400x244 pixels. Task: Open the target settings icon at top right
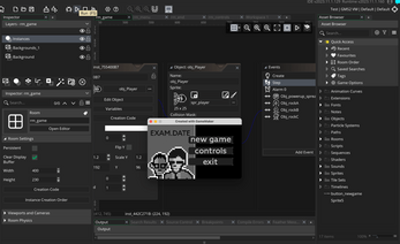pos(394,9)
